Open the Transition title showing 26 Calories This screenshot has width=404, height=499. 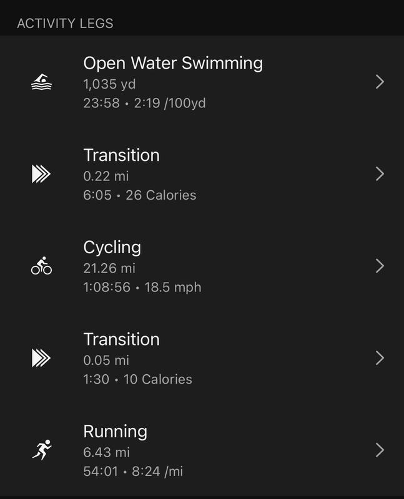[x=122, y=155]
